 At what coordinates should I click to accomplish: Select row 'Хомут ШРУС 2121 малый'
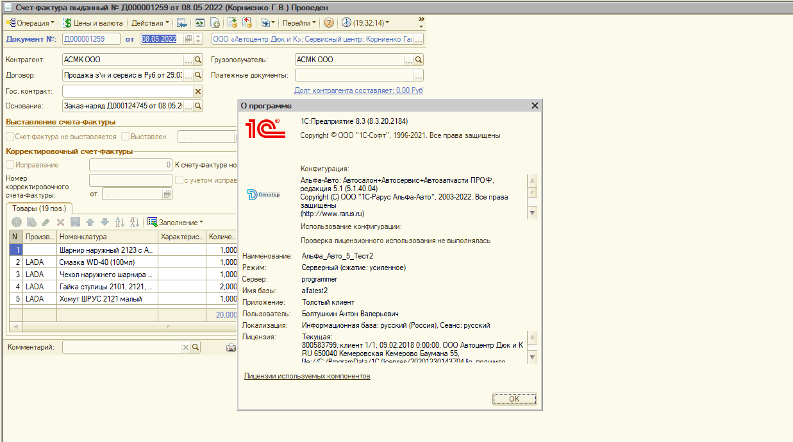pos(123,299)
